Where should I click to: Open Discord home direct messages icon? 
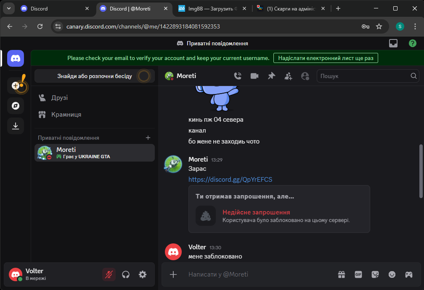coord(16,58)
